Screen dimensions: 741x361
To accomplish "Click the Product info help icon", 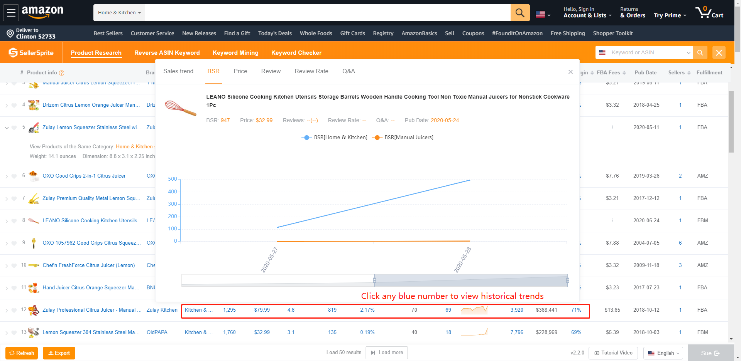I will click(61, 73).
